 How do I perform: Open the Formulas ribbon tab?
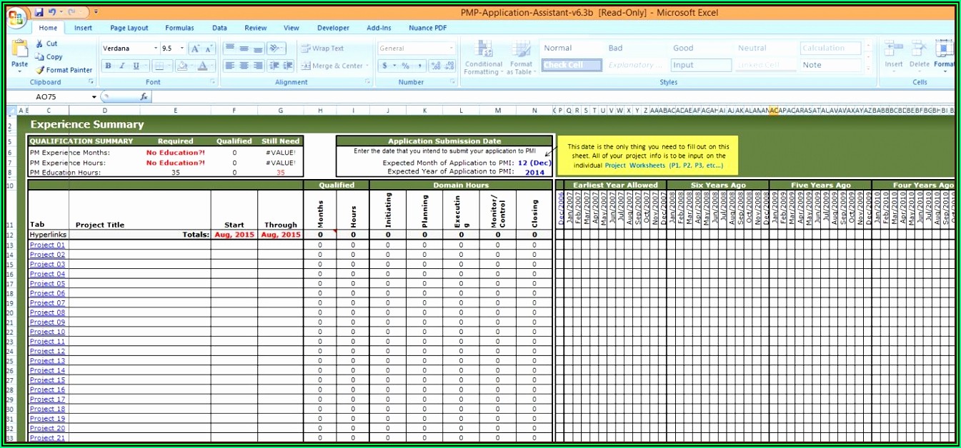coord(179,28)
